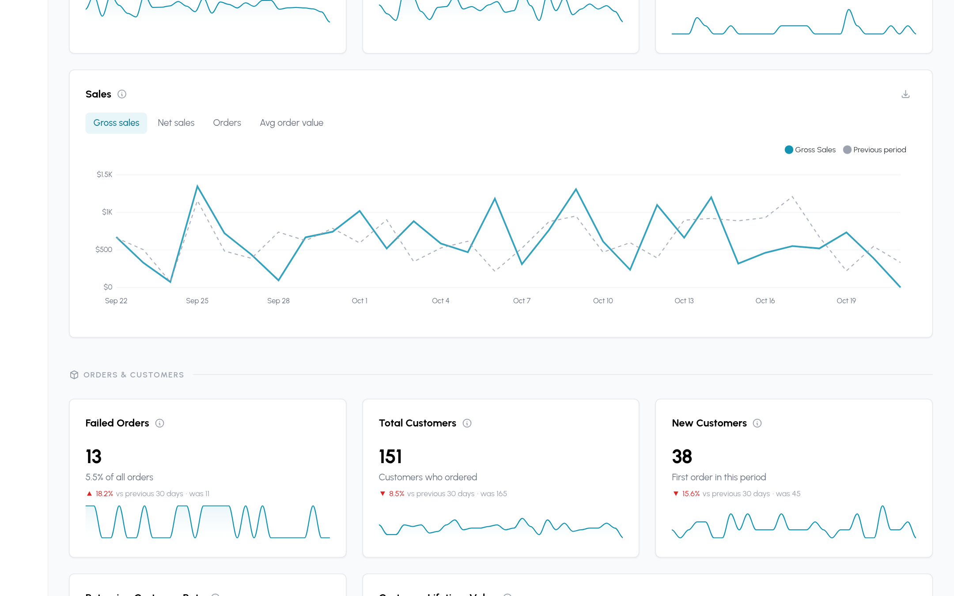Click the Sep 25 axis label

point(197,301)
